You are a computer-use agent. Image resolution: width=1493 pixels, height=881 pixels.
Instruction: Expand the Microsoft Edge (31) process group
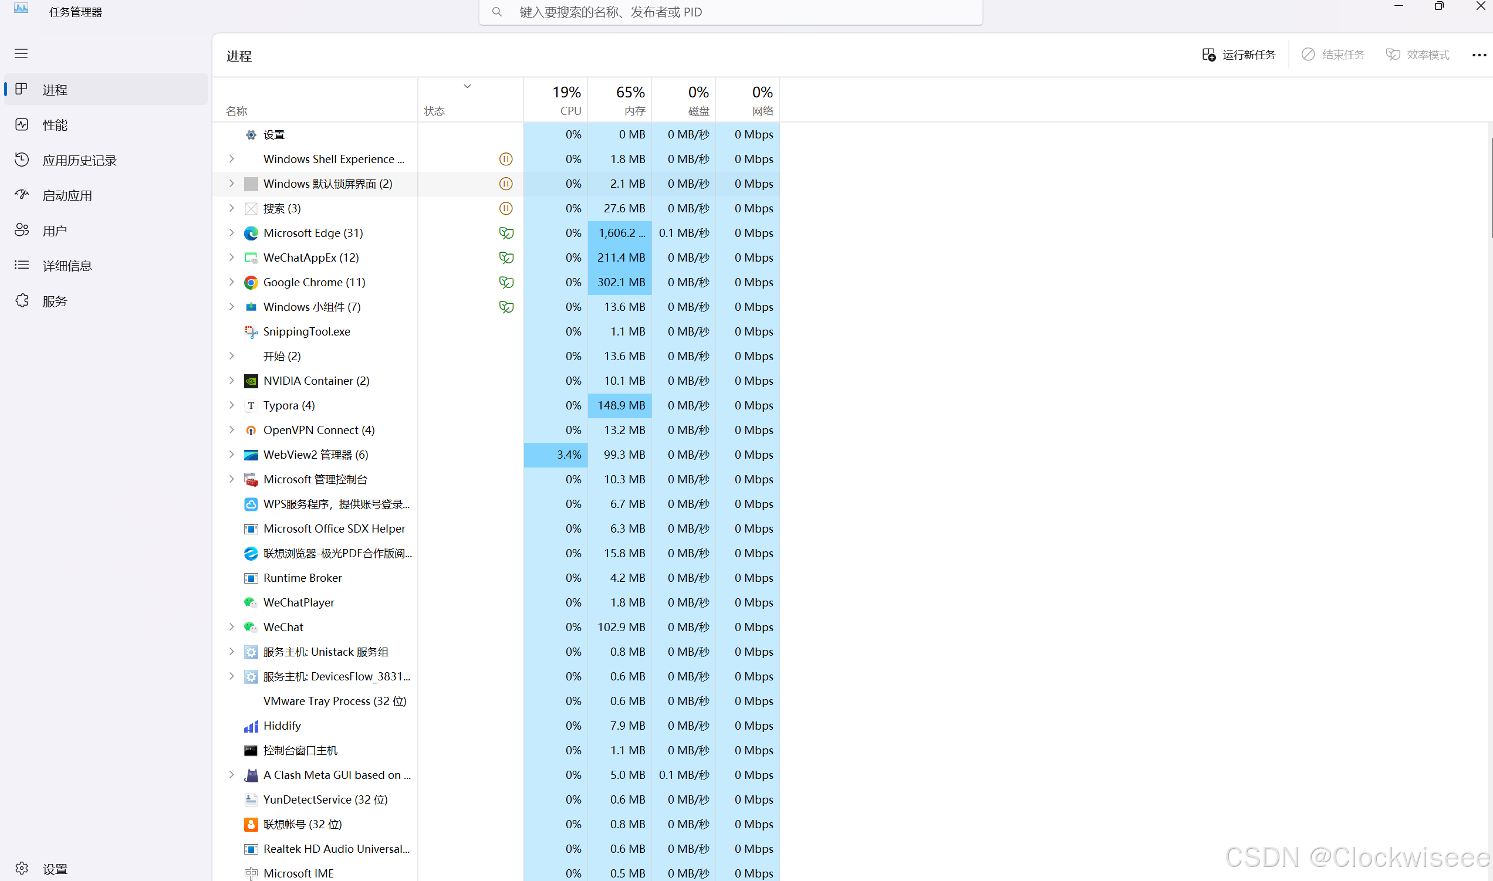pyautogui.click(x=232, y=233)
